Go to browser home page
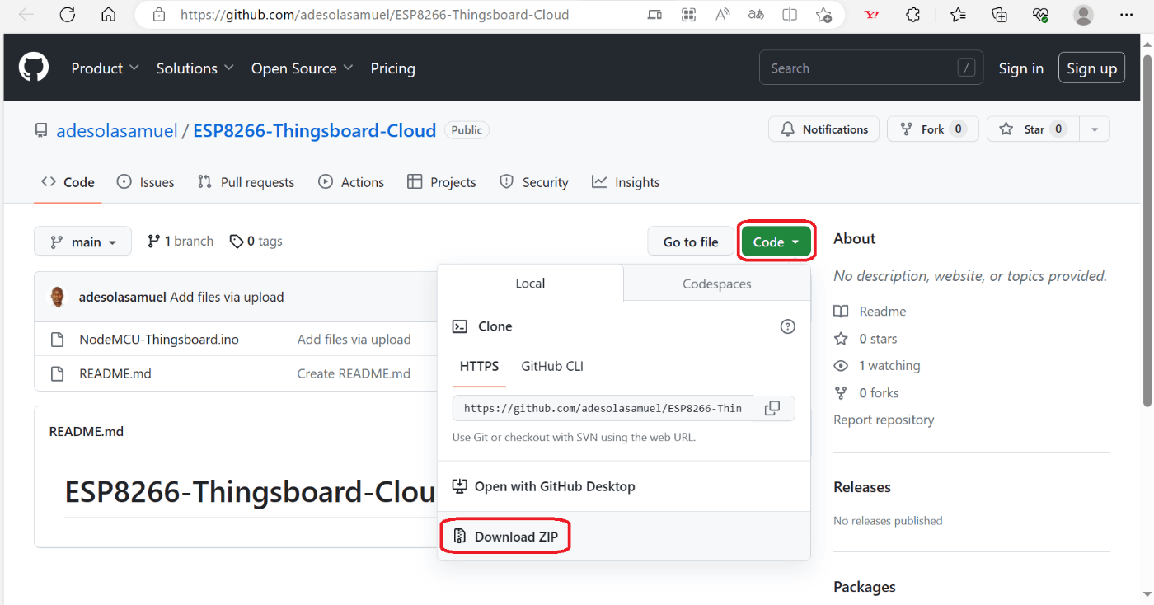The image size is (1154, 605). (108, 15)
